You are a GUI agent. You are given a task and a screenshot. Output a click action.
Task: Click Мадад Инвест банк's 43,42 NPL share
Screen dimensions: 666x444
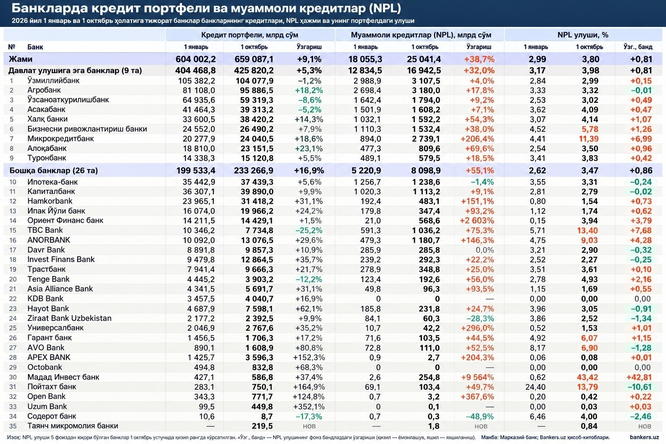click(588, 377)
